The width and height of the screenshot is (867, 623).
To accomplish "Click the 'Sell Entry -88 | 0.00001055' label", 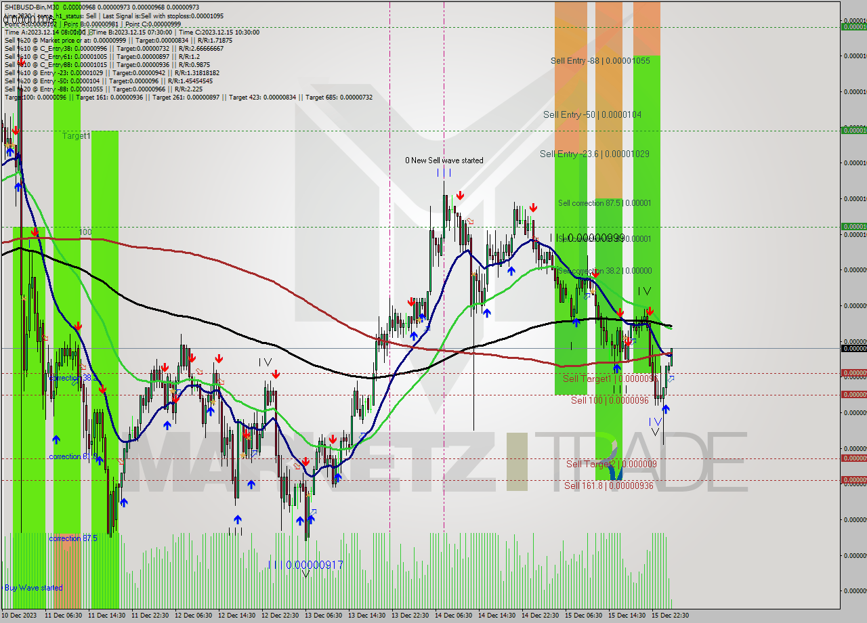I will coord(600,60).
